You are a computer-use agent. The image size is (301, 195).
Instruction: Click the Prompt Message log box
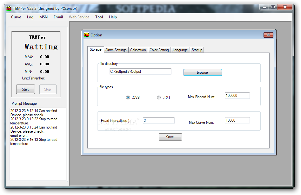coord(38,144)
